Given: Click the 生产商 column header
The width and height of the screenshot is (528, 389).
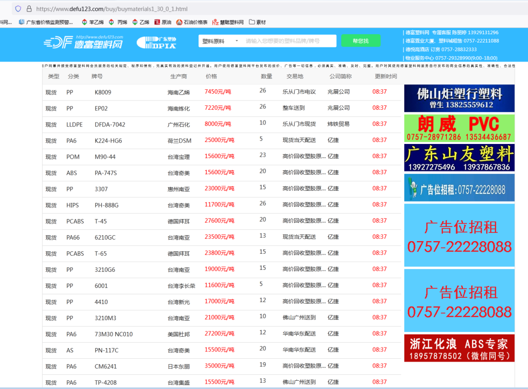Looking at the screenshot, I should click(x=178, y=76).
